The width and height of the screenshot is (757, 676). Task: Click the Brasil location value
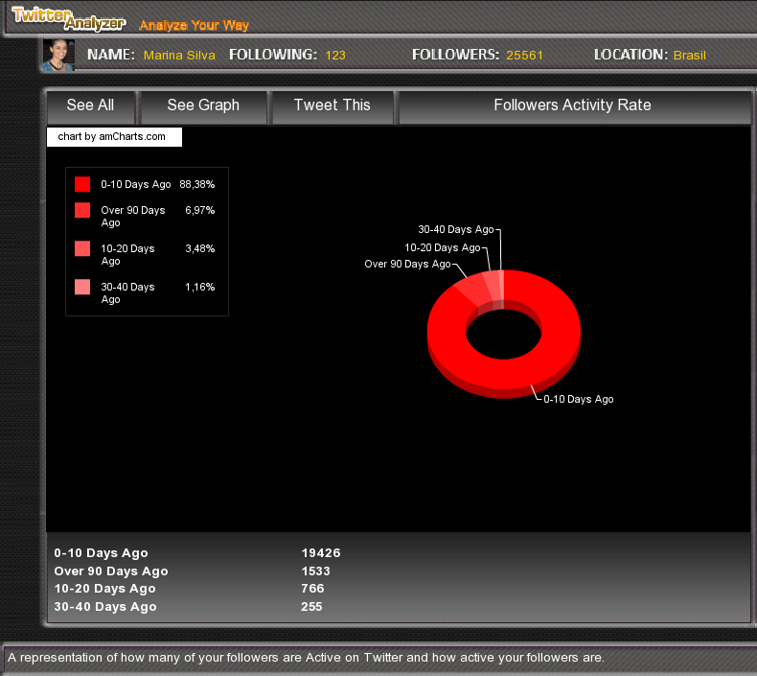tap(689, 55)
